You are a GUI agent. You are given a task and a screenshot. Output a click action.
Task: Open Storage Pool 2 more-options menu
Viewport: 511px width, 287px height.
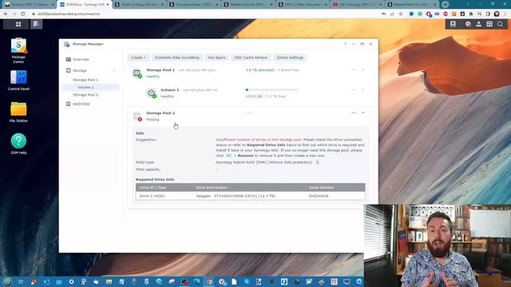[354, 112]
